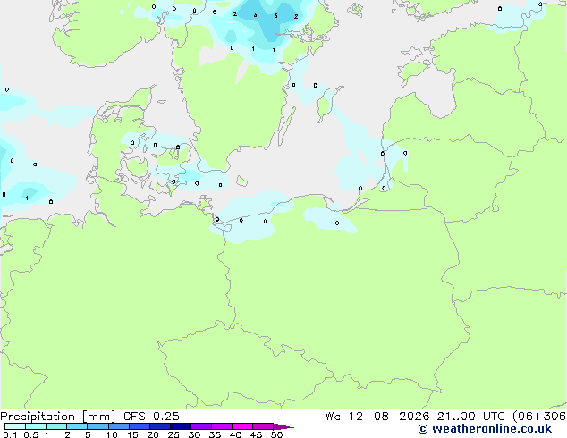Click the above-50 arrow tip of legend
This screenshot has width=567, height=438.
[283, 426]
